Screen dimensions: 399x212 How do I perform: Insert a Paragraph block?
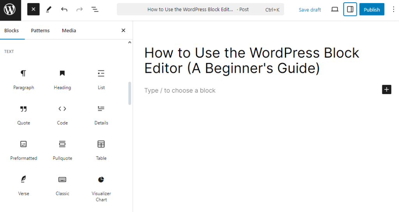(23, 79)
